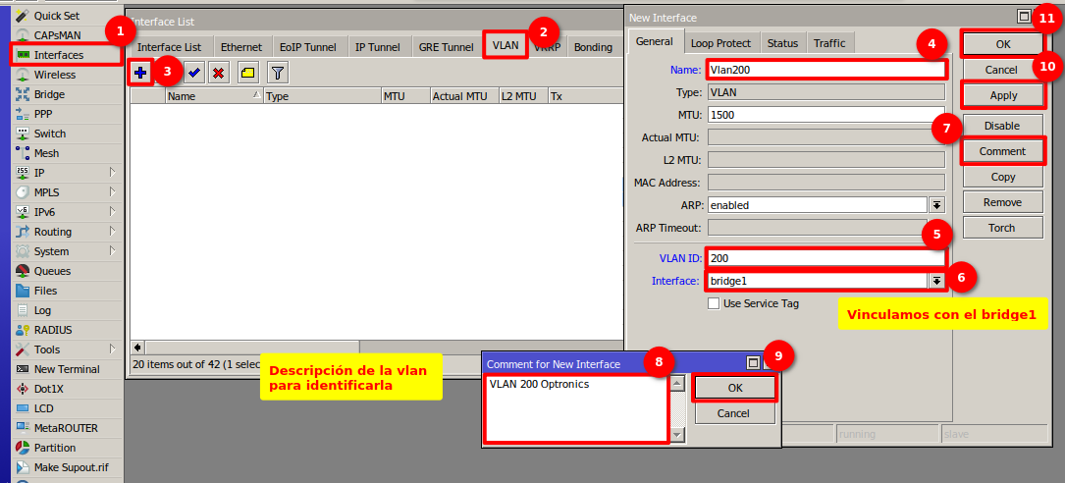This screenshot has height=483, width=1065.
Task: Click the VLAN ID input field
Action: point(825,258)
